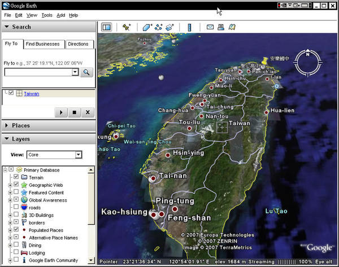Uncheck the Taiwan search result checkbox
Screen dimensions: 339x267
pyautogui.click(x=11, y=93)
